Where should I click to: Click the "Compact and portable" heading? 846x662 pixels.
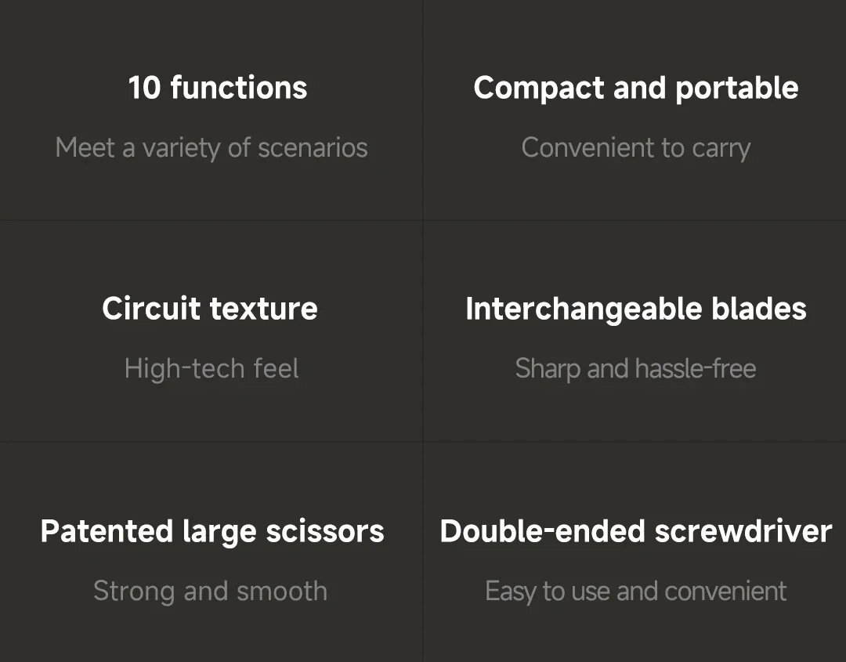click(x=635, y=88)
